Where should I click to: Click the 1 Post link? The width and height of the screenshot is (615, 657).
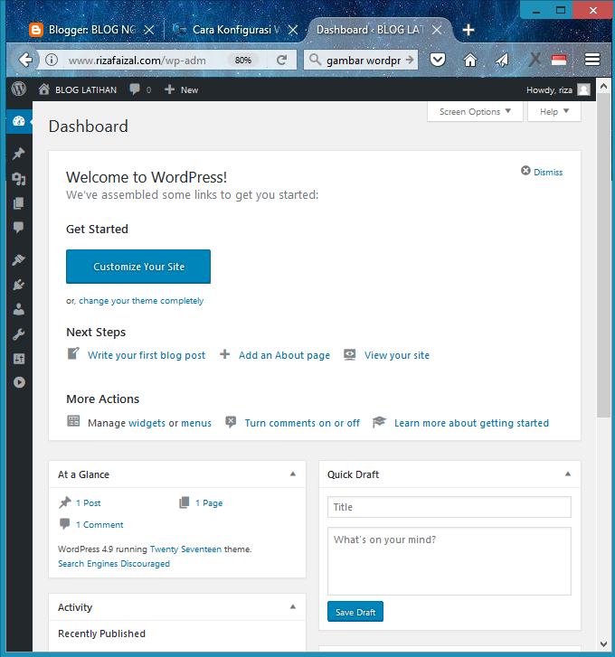[x=88, y=503]
